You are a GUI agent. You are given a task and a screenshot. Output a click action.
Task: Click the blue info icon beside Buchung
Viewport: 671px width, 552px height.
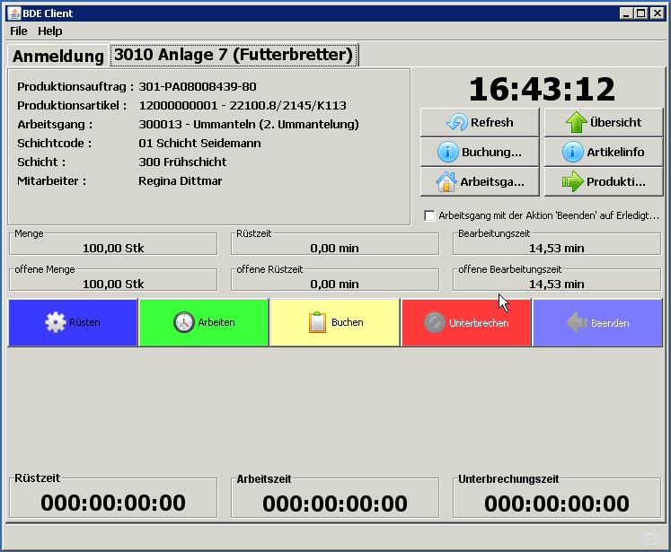point(448,152)
